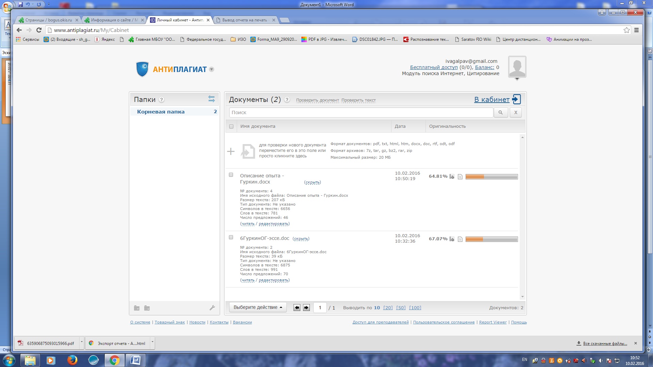Open the dropdown arrow next to the АНТИПЛАГИАТ logo
Image resolution: width=653 pixels, height=367 pixels.
coord(211,69)
